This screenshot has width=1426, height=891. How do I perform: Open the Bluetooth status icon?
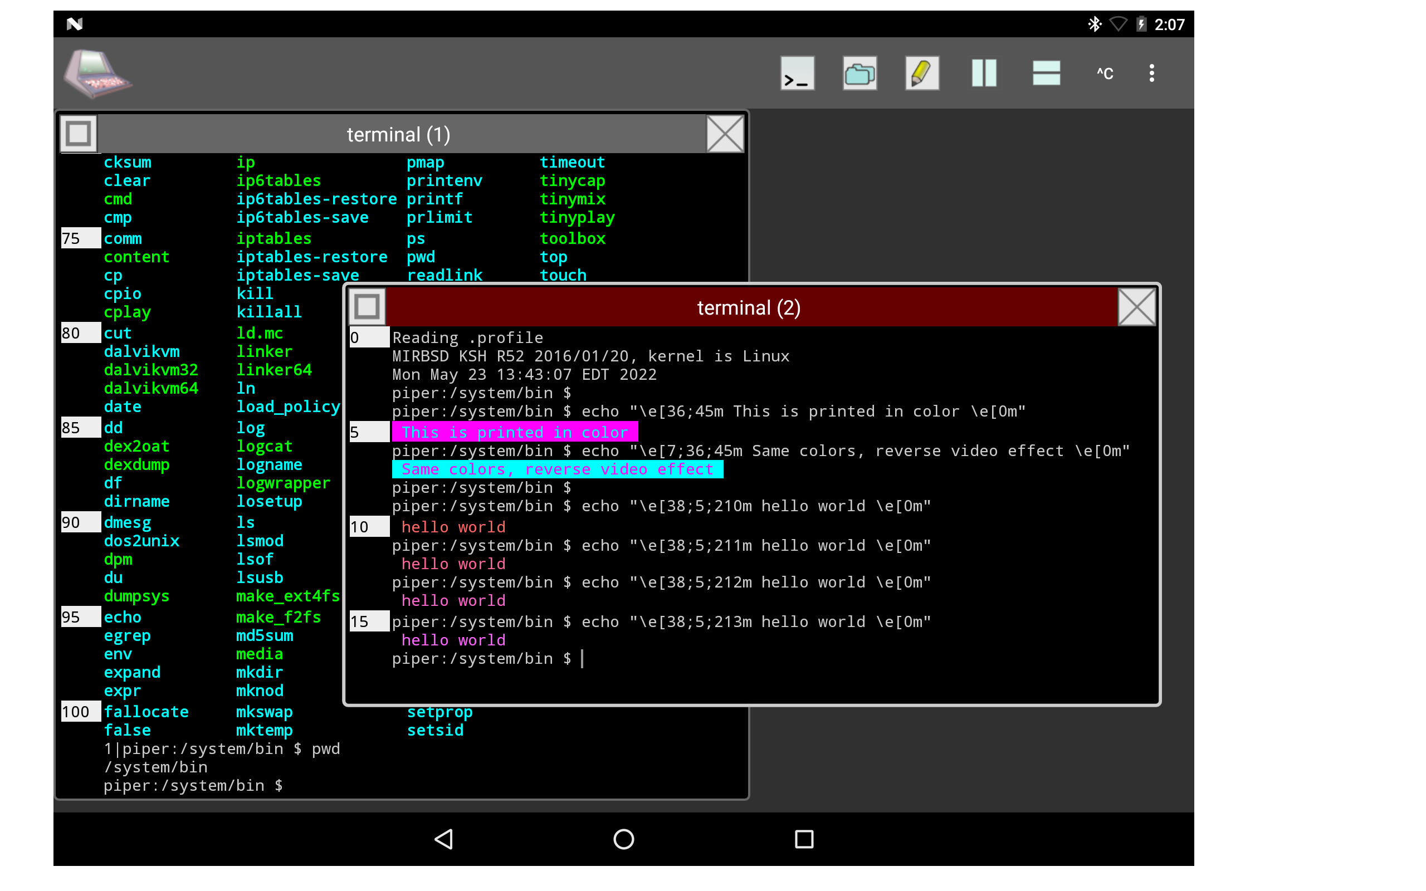1095,23
